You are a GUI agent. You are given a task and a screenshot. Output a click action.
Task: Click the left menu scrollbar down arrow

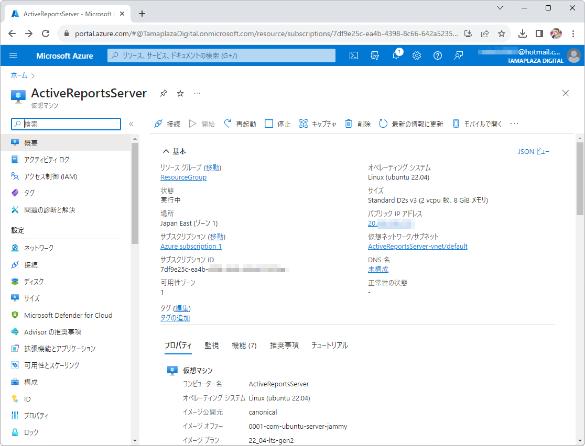[x=135, y=441]
